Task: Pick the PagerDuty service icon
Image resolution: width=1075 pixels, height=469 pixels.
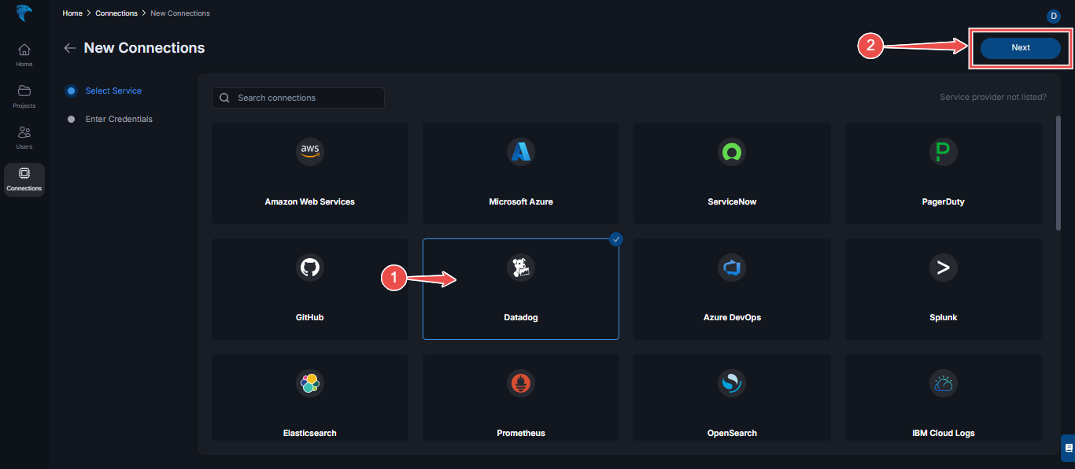Action: pos(943,152)
